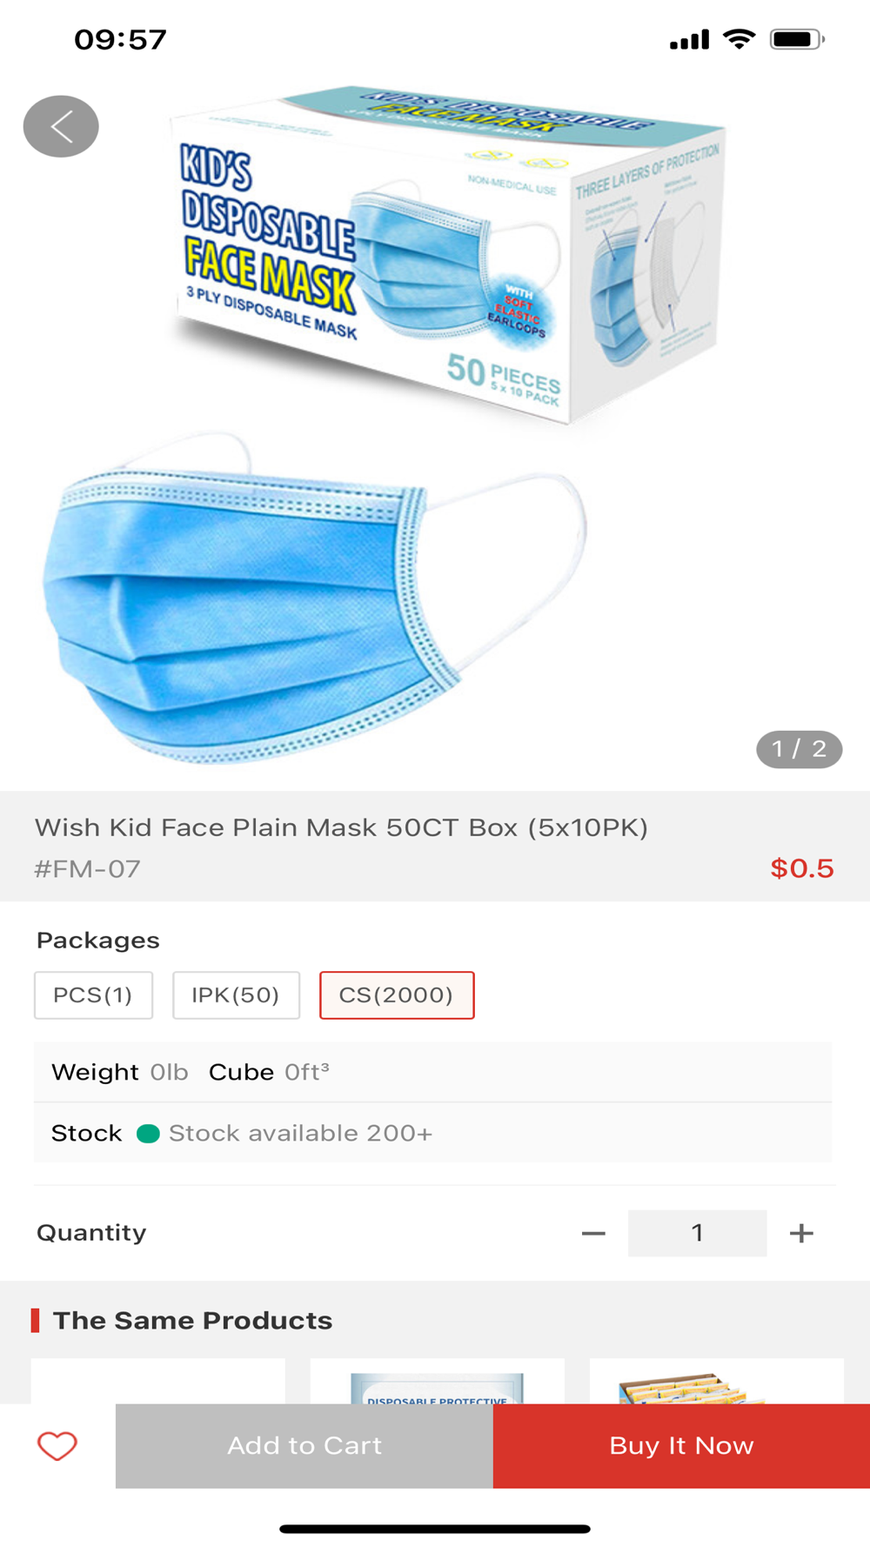Tap the 1 / 2 image counter badge
This screenshot has height=1547, width=870.
(x=799, y=749)
